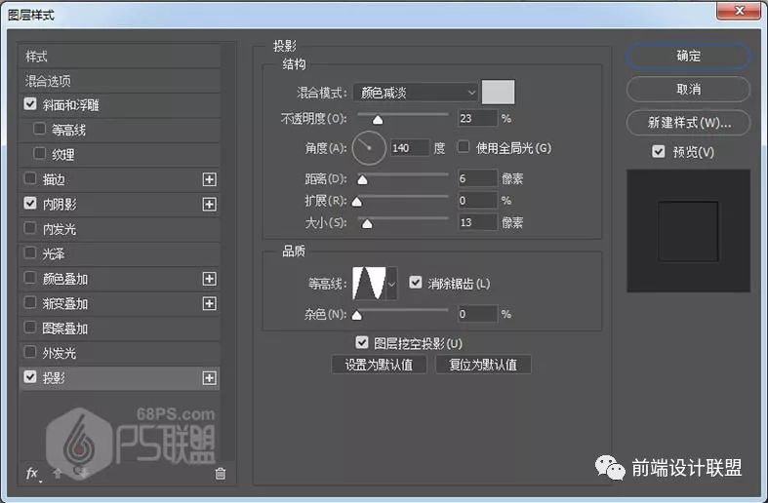Open the contour picker dropdown arrow
This screenshot has width=768, height=503.
[392, 284]
